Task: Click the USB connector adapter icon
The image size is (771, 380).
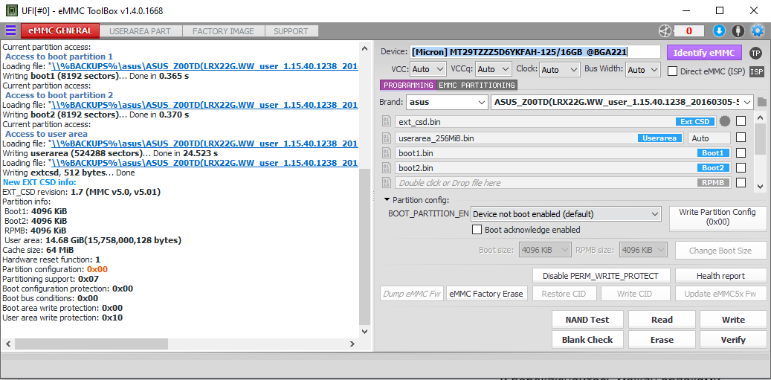Action: (738, 31)
